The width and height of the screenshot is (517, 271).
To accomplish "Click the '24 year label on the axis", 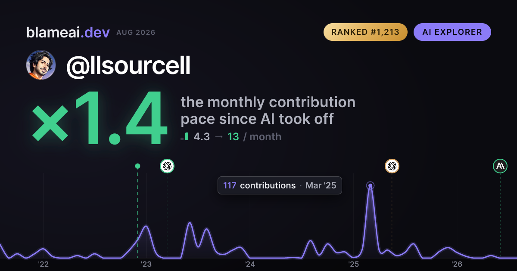I will (250, 264).
